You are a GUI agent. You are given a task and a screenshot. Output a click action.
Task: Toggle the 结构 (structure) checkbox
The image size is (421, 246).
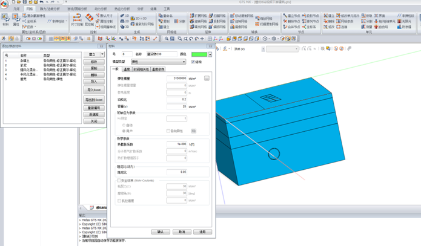click(193, 62)
